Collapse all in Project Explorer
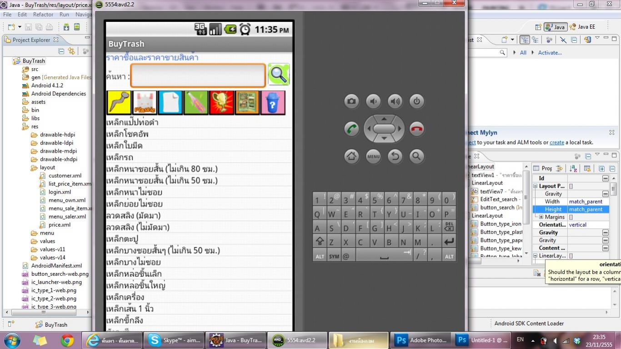621x349 pixels. pos(61,51)
